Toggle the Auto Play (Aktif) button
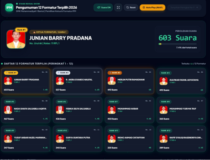This screenshot has height=160, width=210. (x=152, y=8)
